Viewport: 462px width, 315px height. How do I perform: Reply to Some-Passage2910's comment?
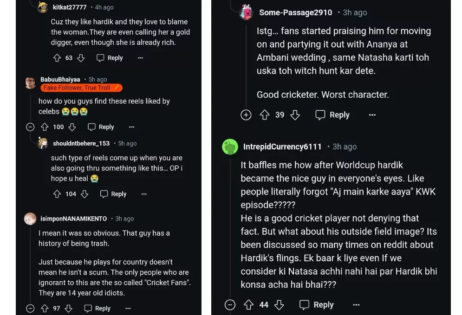click(332, 115)
